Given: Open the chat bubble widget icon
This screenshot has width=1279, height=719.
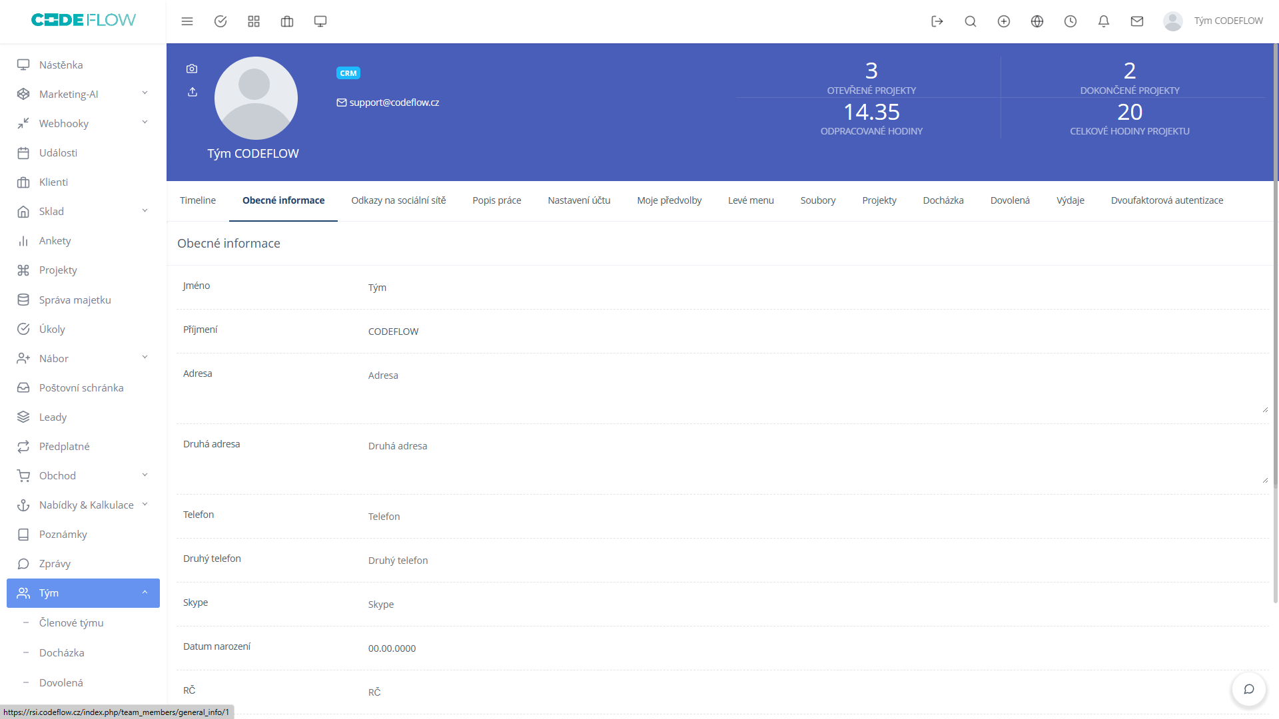Looking at the screenshot, I should [1249, 689].
